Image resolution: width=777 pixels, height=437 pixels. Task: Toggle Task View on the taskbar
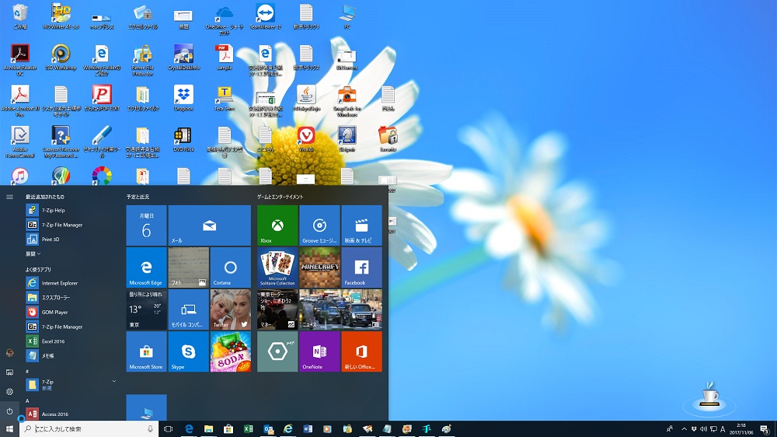click(x=168, y=429)
